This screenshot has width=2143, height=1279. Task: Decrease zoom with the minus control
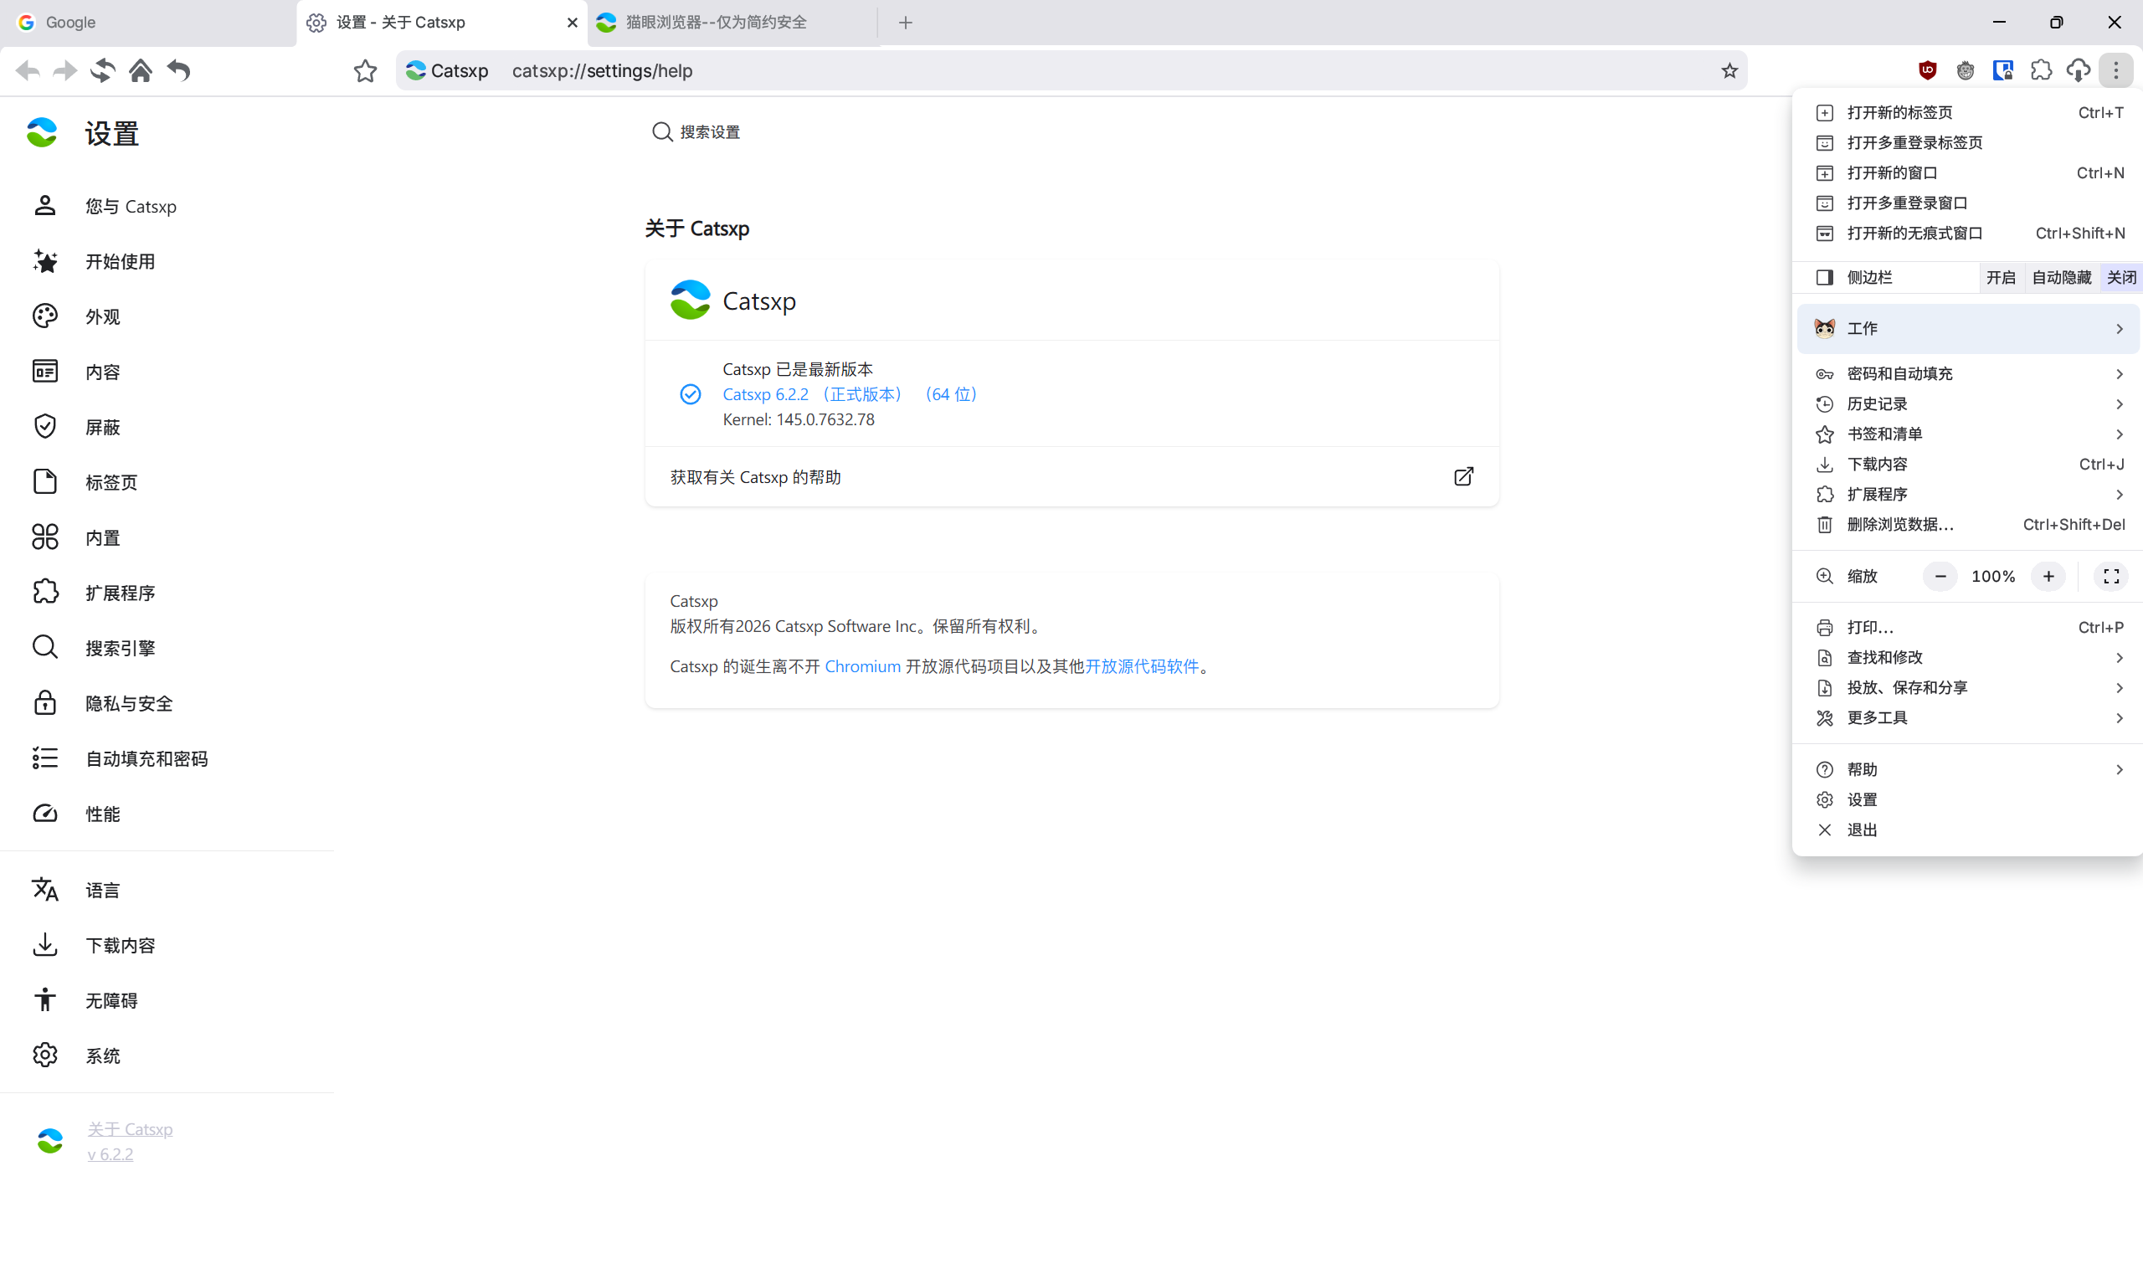1940,576
